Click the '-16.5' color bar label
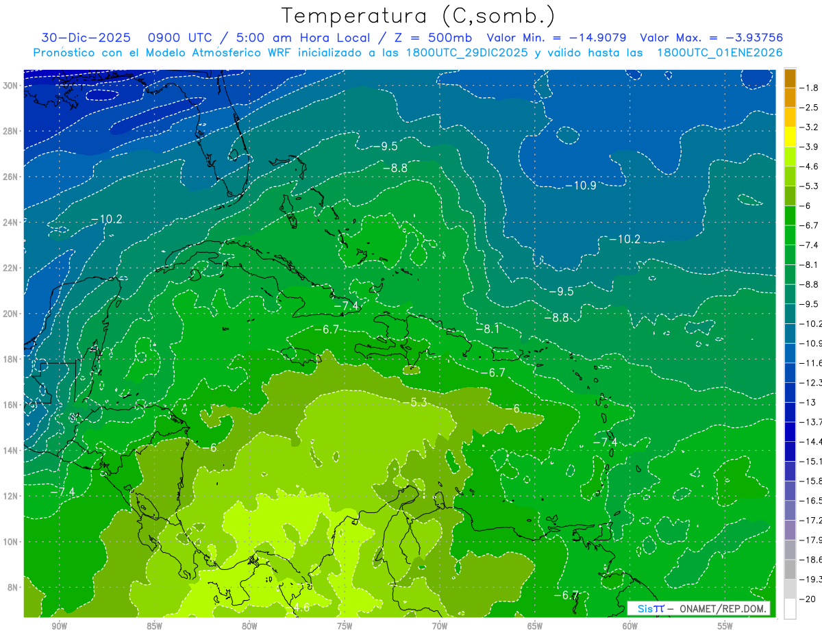822x635 pixels. 810,501
